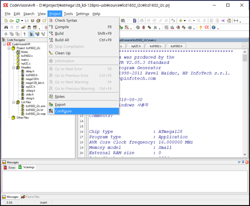Open dropdown arrow next to globe icon
Screen dimensions: 250x206
pyautogui.click(x=218, y=28)
